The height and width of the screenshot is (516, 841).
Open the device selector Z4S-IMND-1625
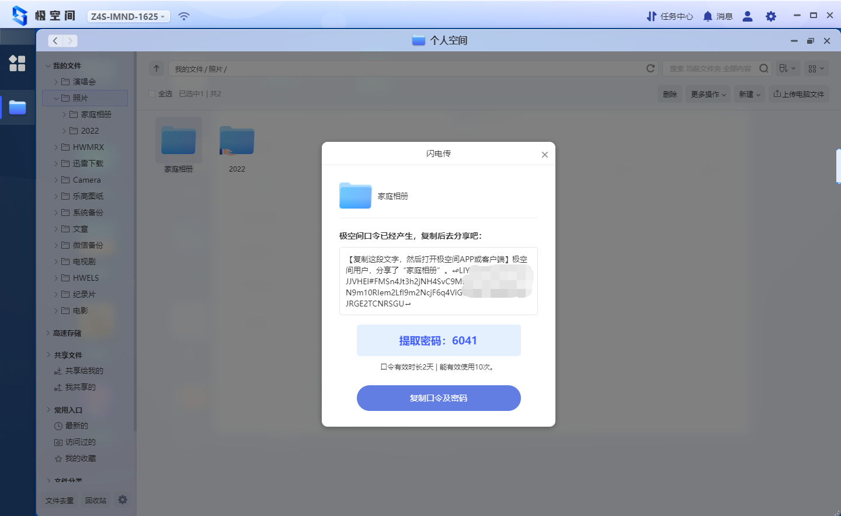128,16
